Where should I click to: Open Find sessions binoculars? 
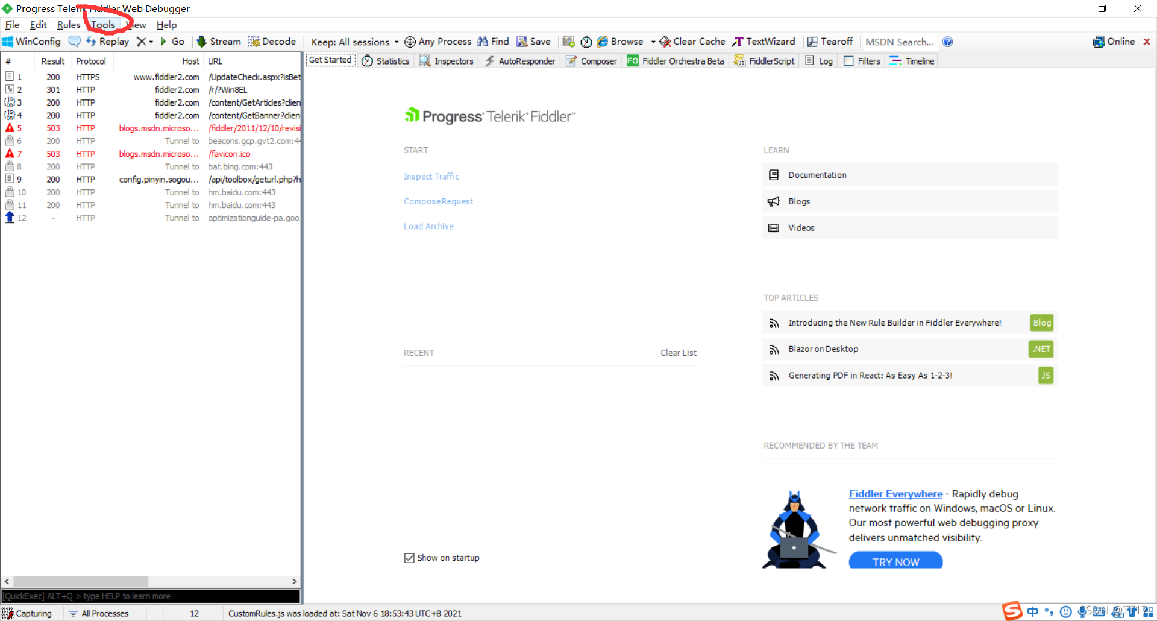(493, 42)
